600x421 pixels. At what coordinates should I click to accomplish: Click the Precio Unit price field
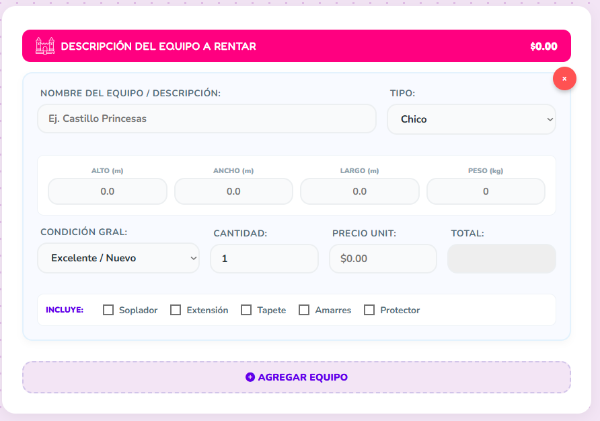tap(383, 259)
